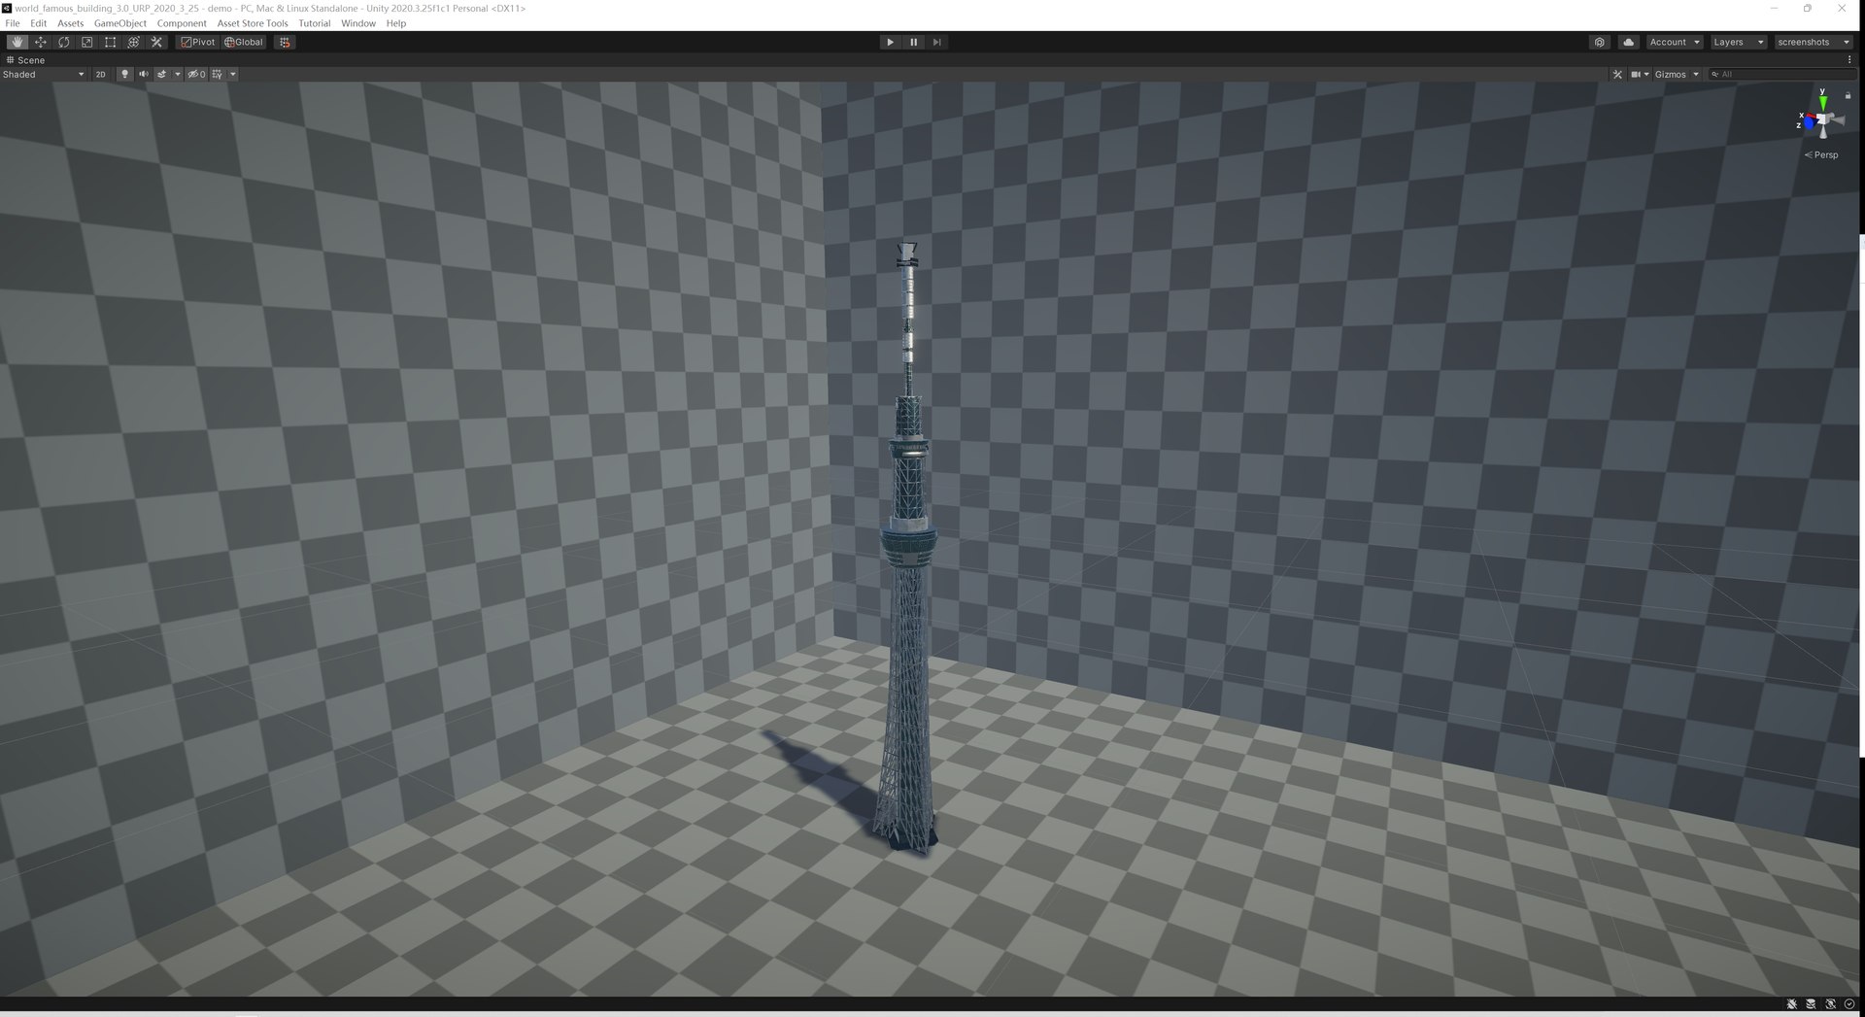Open Shaded draw mode dropdown
Viewport: 1865px width, 1017px height.
[x=44, y=74]
